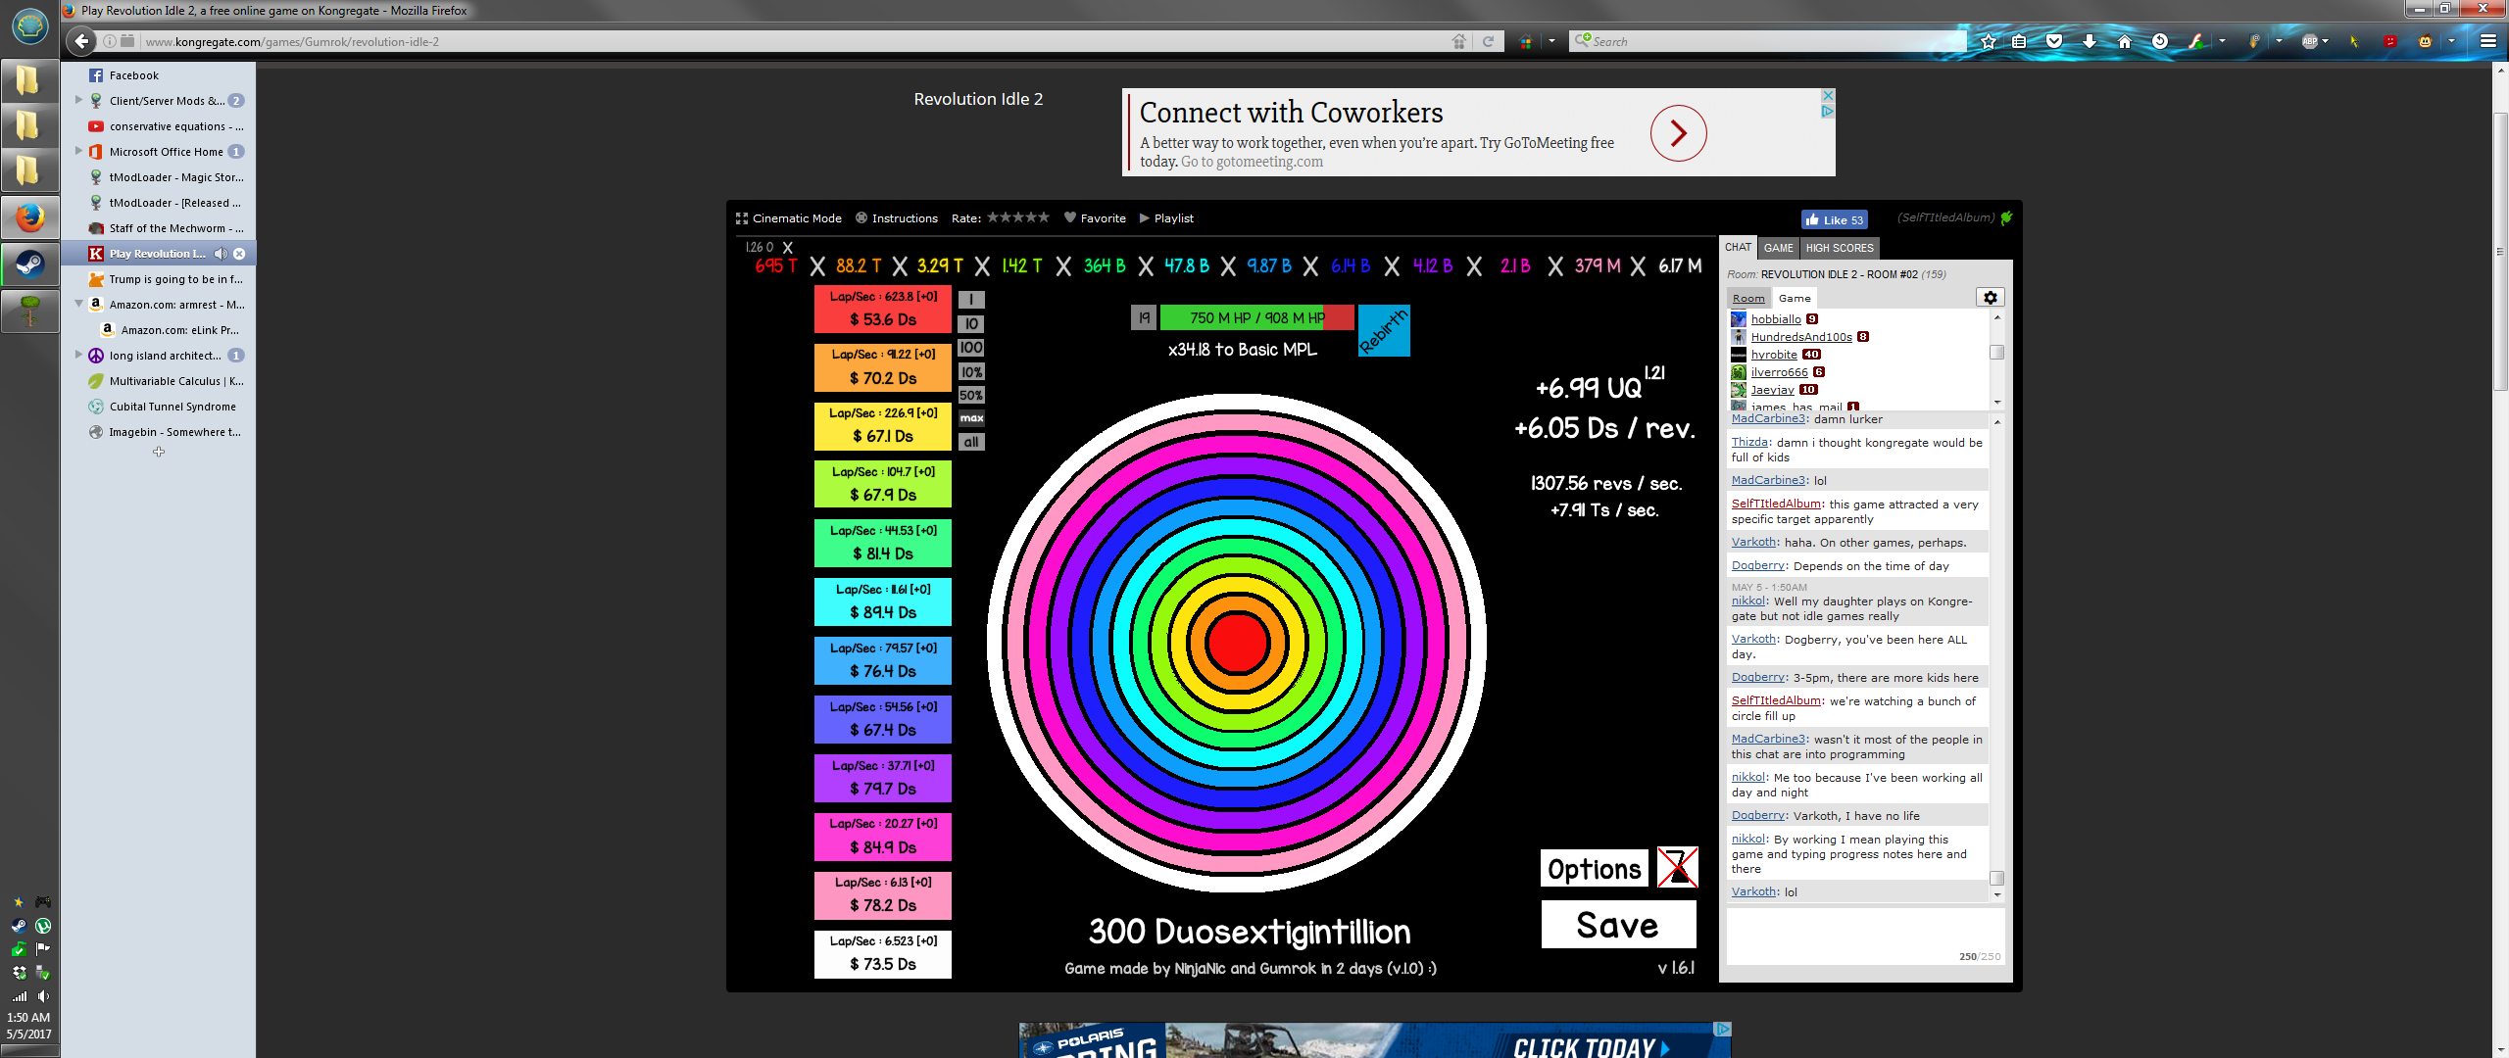Close the GoToMeeting ad with X
The height and width of the screenshot is (1058, 2509).
tap(1828, 96)
